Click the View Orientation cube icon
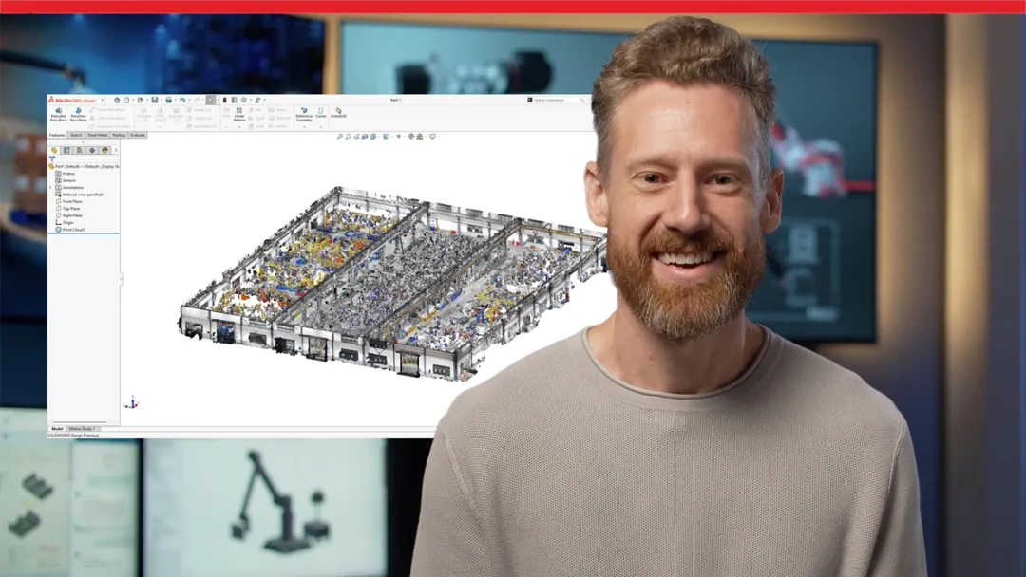The width and height of the screenshot is (1026, 577). (373, 136)
